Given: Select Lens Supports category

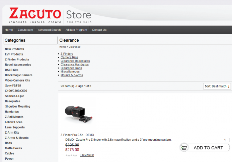Looking at the screenshot, I should pos(15,127).
